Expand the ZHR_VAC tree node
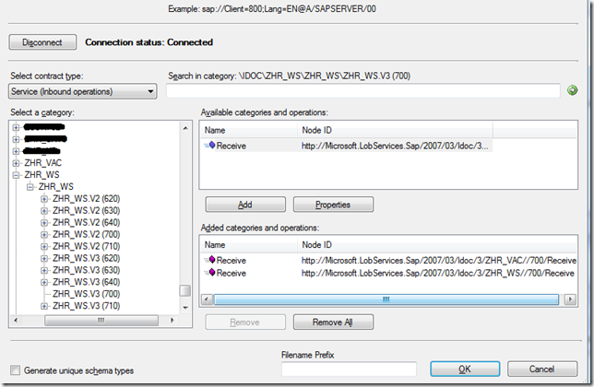 pyautogui.click(x=16, y=163)
